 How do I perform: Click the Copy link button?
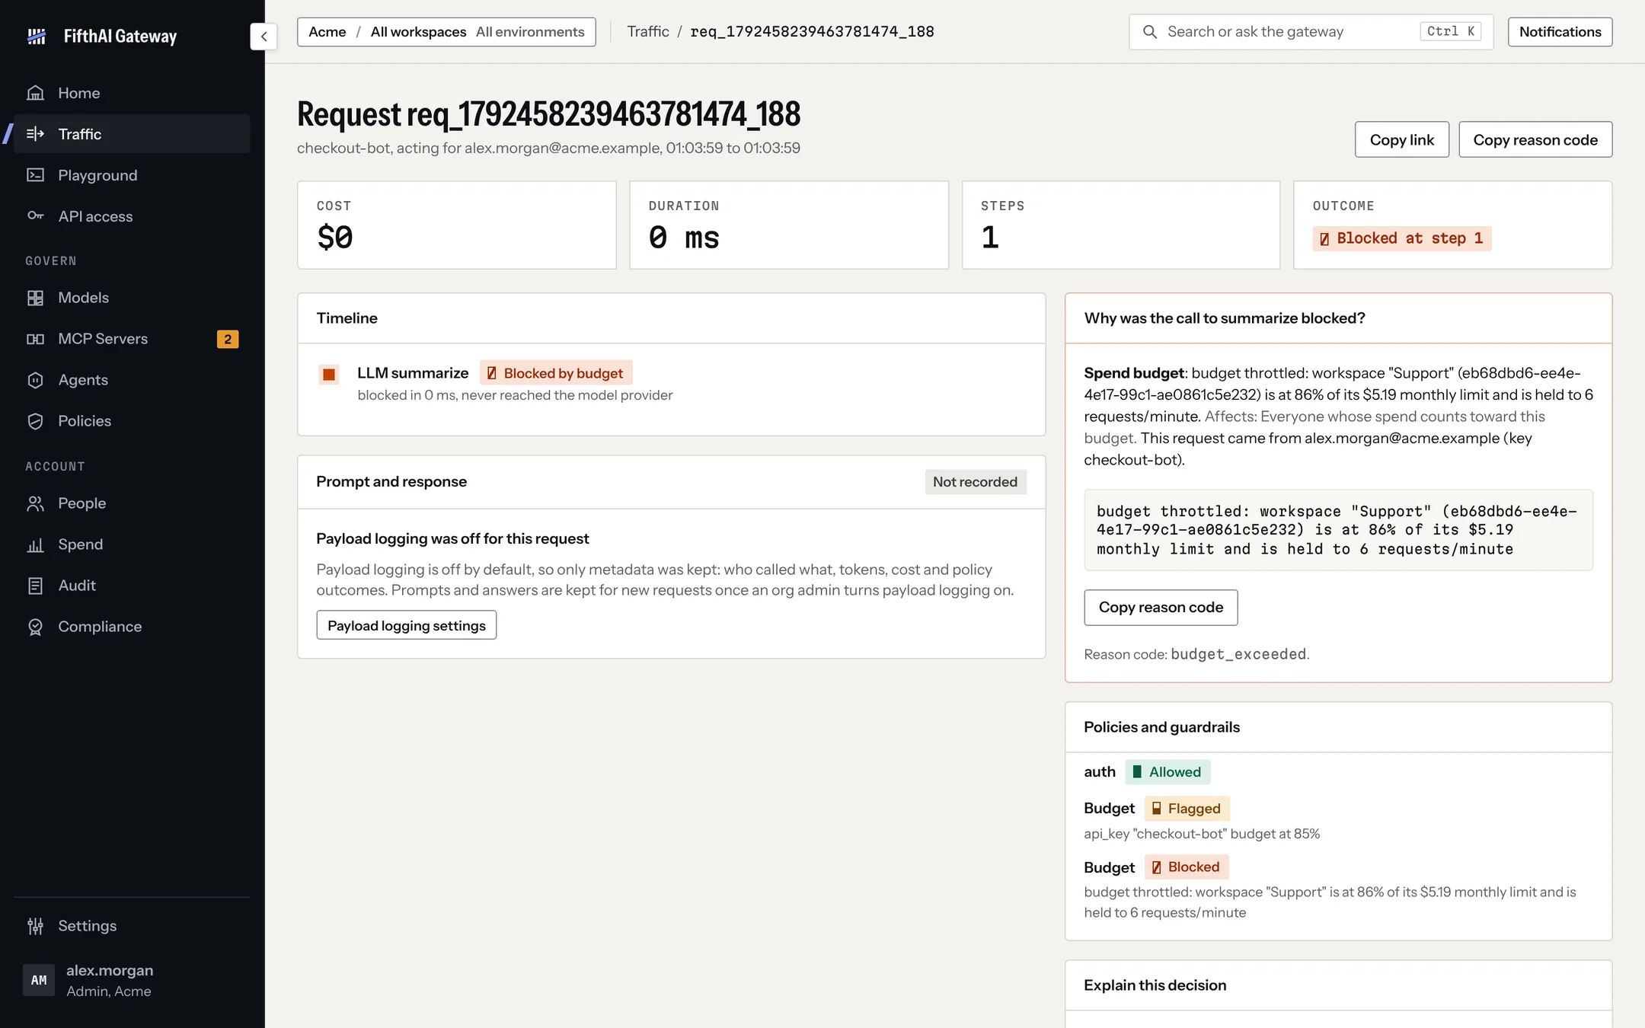coord(1401,139)
